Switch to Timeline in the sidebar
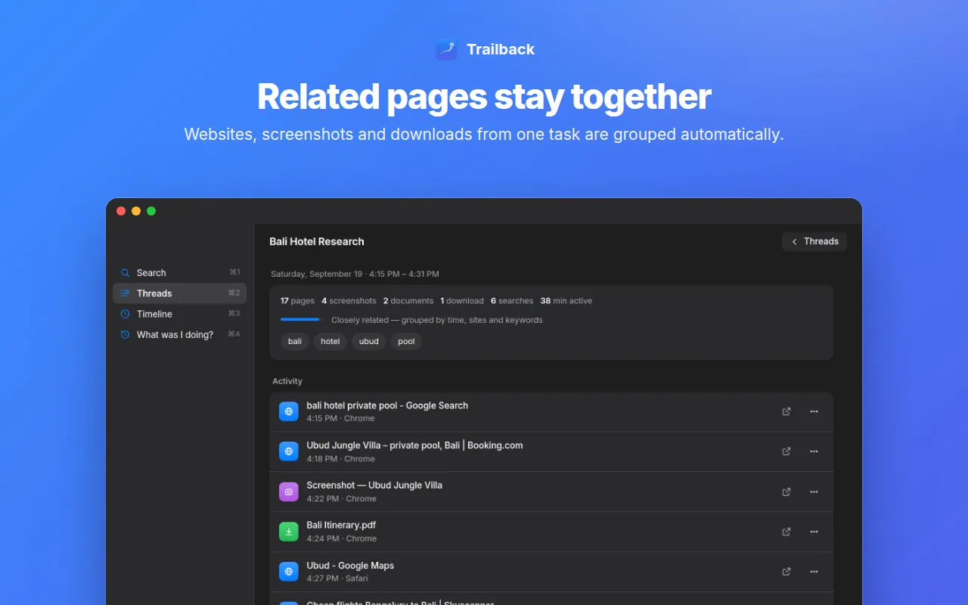Image resolution: width=968 pixels, height=605 pixels. (x=179, y=314)
